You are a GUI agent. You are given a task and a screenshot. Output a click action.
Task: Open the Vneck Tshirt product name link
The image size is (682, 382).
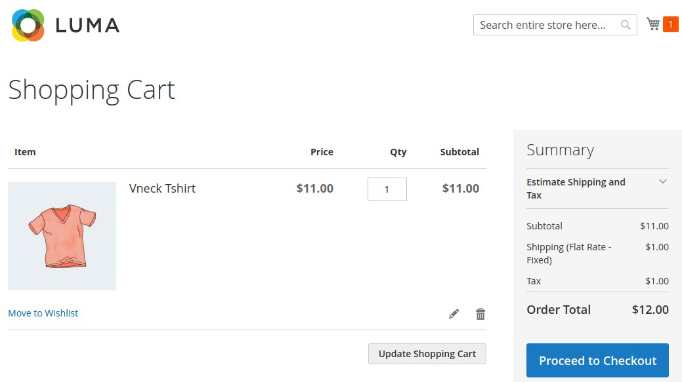click(x=162, y=189)
